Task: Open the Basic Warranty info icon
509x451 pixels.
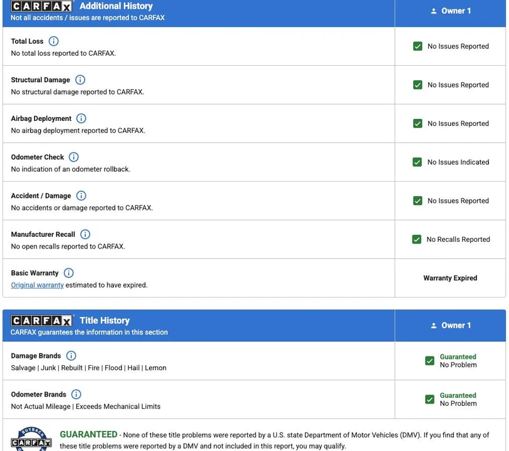Action: pyautogui.click(x=68, y=273)
